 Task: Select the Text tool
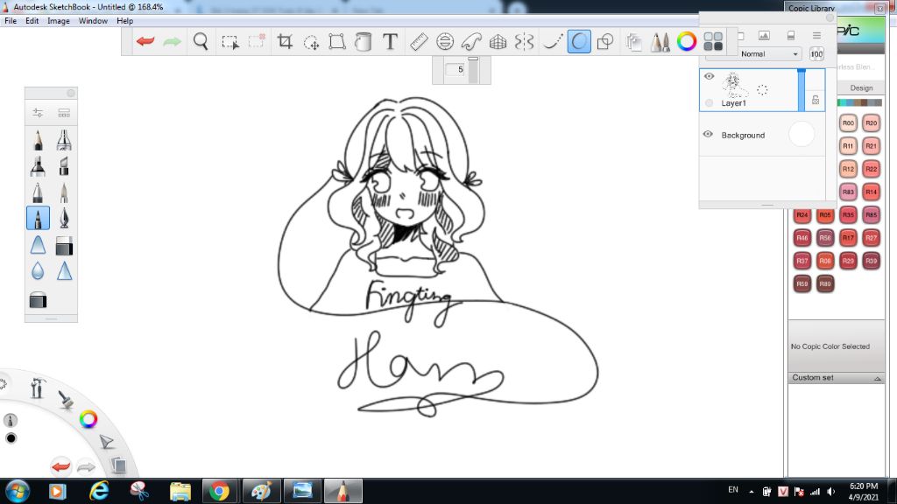pyautogui.click(x=390, y=41)
